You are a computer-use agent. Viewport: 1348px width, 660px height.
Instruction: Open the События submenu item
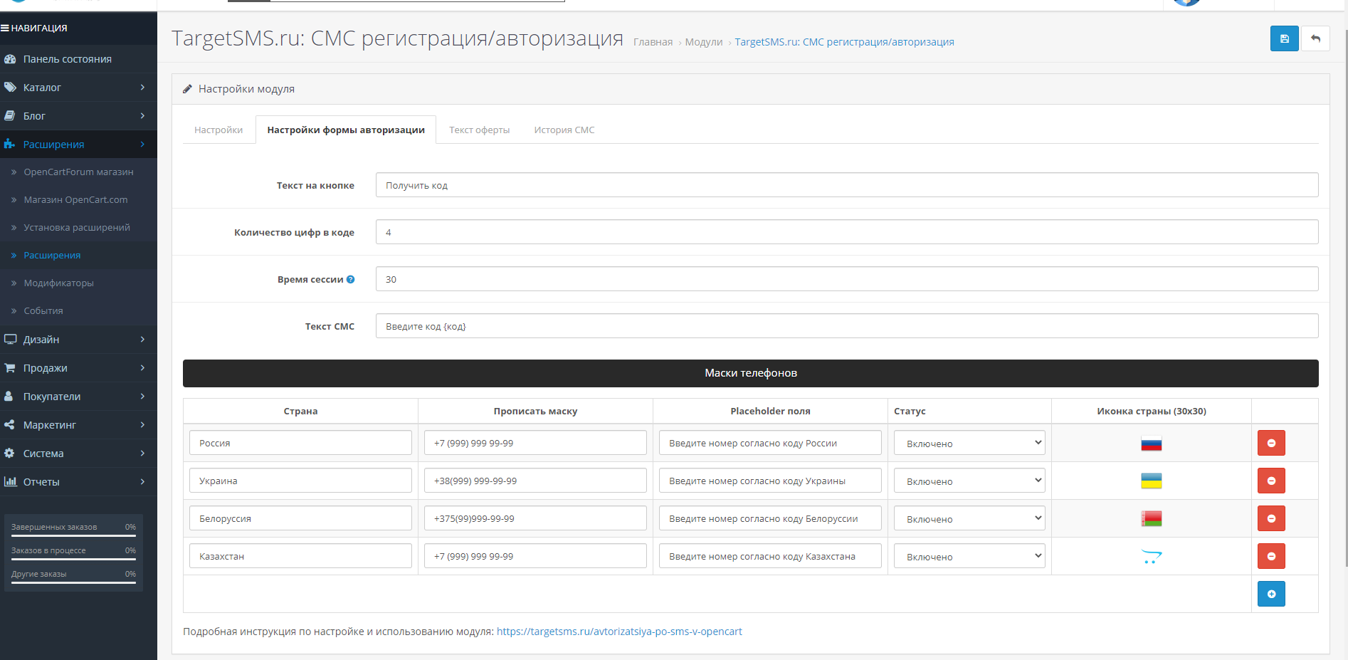coord(78,311)
